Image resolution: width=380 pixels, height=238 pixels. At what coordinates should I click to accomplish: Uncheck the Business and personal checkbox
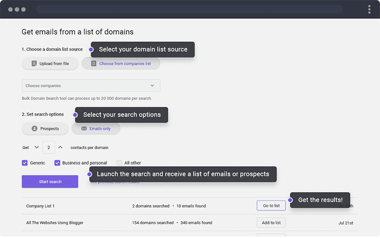click(57, 163)
